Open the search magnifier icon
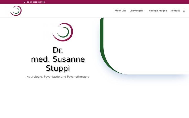 click(184, 11)
